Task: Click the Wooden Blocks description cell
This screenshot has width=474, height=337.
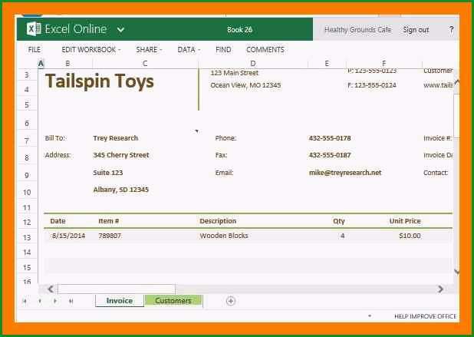Action: (x=224, y=236)
